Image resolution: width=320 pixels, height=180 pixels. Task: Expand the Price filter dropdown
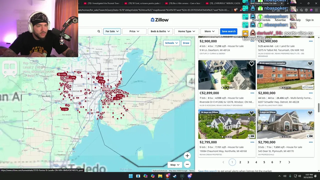[134, 31]
